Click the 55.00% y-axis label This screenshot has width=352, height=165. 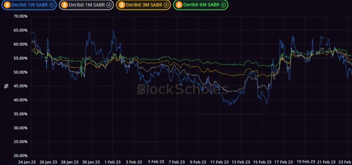21,58
